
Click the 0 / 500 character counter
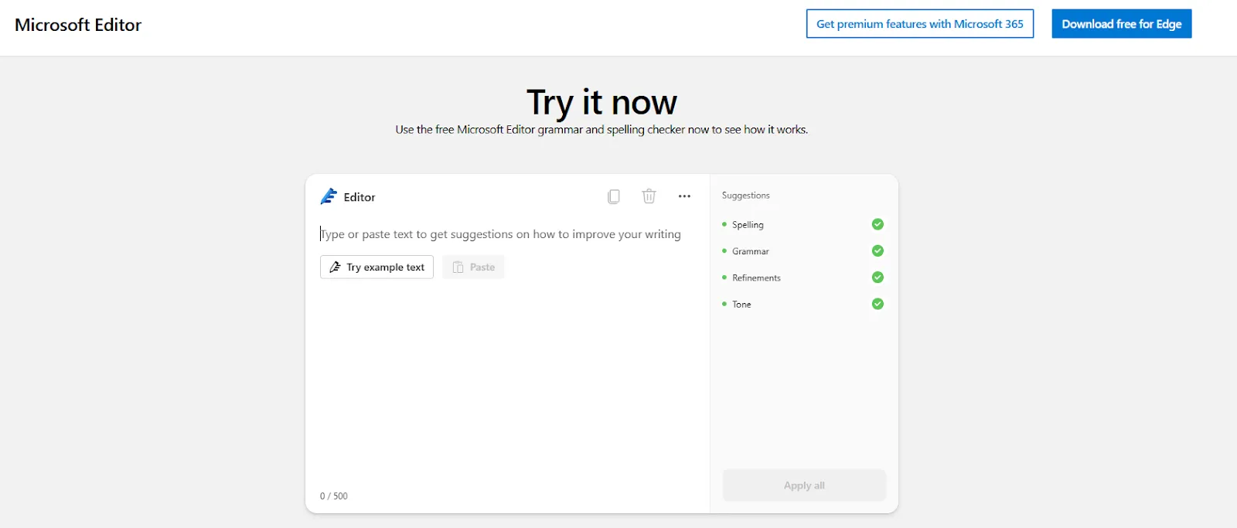(x=334, y=496)
